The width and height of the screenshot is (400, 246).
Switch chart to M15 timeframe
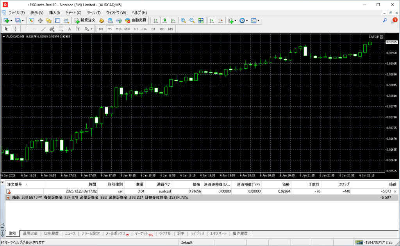click(x=118, y=29)
